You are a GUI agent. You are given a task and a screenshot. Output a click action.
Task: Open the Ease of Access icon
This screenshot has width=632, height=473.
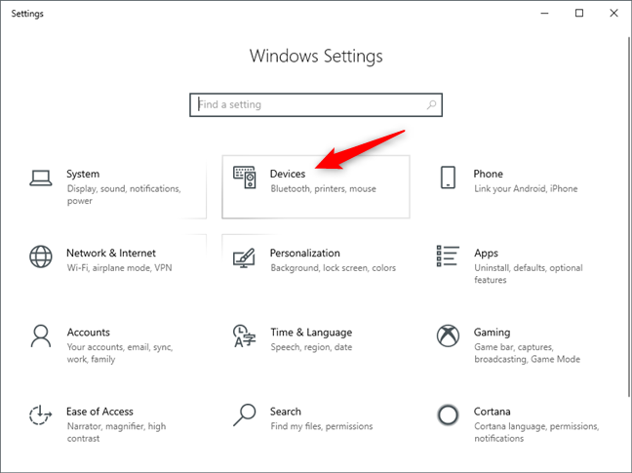tap(40, 415)
